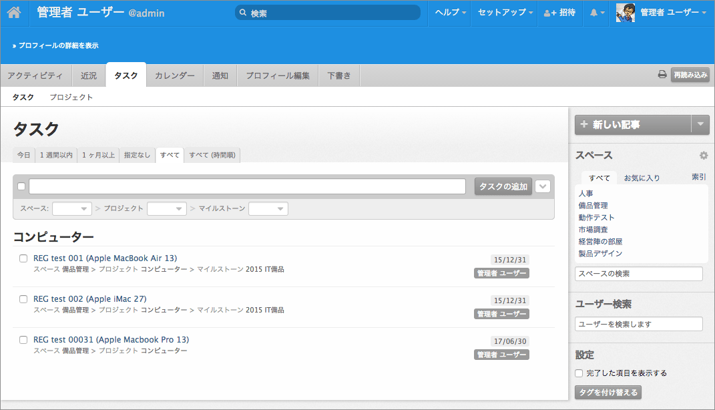Open REG test 002 (Apple iMac 27)

[x=90, y=298]
